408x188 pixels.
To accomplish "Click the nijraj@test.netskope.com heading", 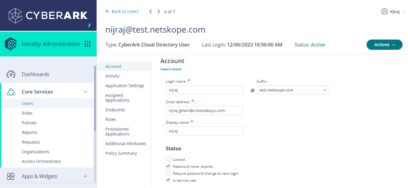I will (155, 30).
